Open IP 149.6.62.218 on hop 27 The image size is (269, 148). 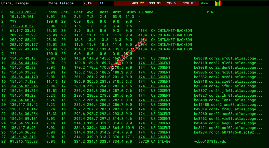[23, 137]
